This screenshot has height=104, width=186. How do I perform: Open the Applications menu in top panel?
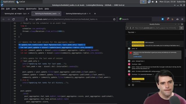click(x=7, y=2)
